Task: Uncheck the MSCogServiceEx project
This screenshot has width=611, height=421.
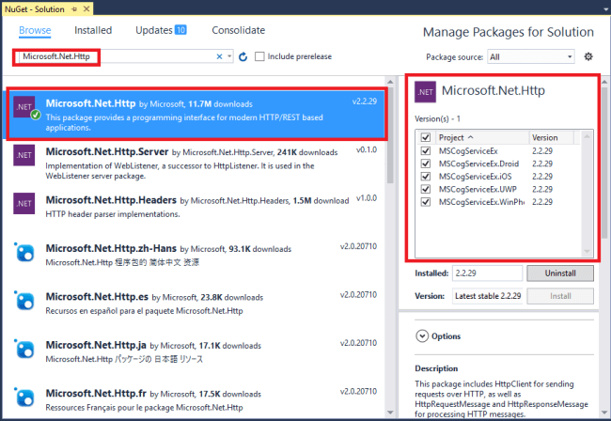Action: coord(426,150)
